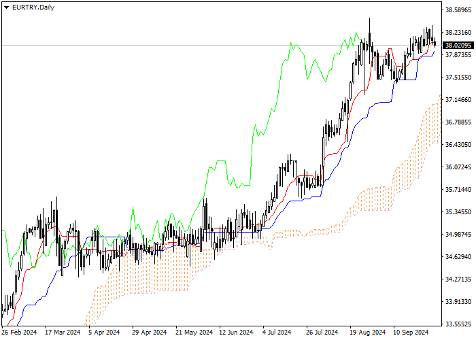Click the 26 Feb 2024 date label
This screenshot has width=476, height=340.
click(19, 333)
